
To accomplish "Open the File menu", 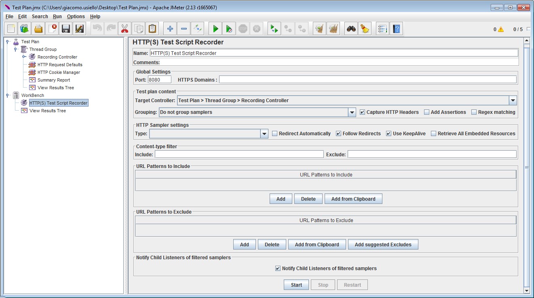I will [9, 17].
